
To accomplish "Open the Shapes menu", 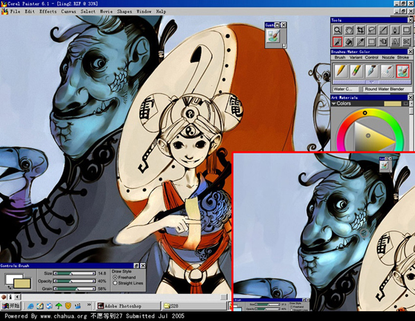I will pyautogui.click(x=124, y=11).
